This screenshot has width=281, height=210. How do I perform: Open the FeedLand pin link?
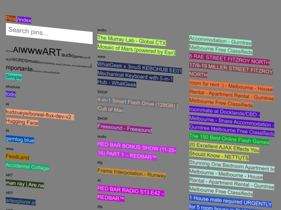tap(17, 157)
